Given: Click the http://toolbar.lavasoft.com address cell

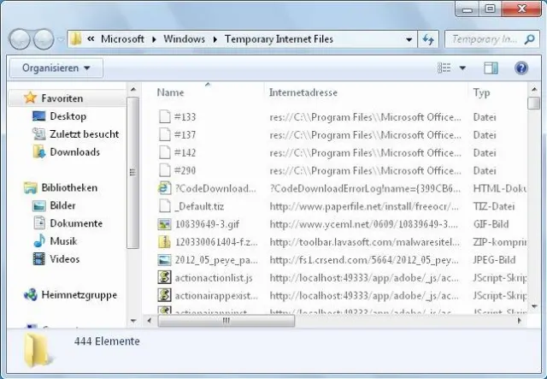Looking at the screenshot, I should [x=365, y=242].
